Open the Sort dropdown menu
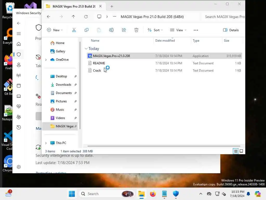The image size is (266, 200). (155, 30)
